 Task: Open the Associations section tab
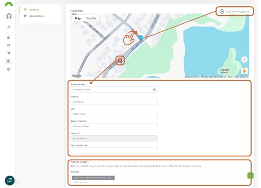click(x=37, y=16)
